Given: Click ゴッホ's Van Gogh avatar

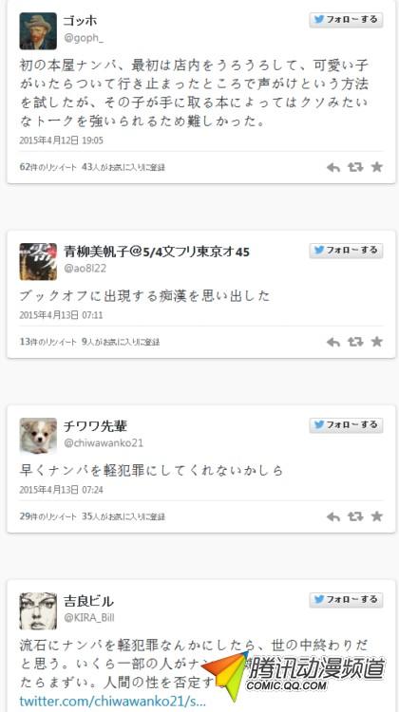Looking at the screenshot, I should pyautogui.click(x=38, y=31).
